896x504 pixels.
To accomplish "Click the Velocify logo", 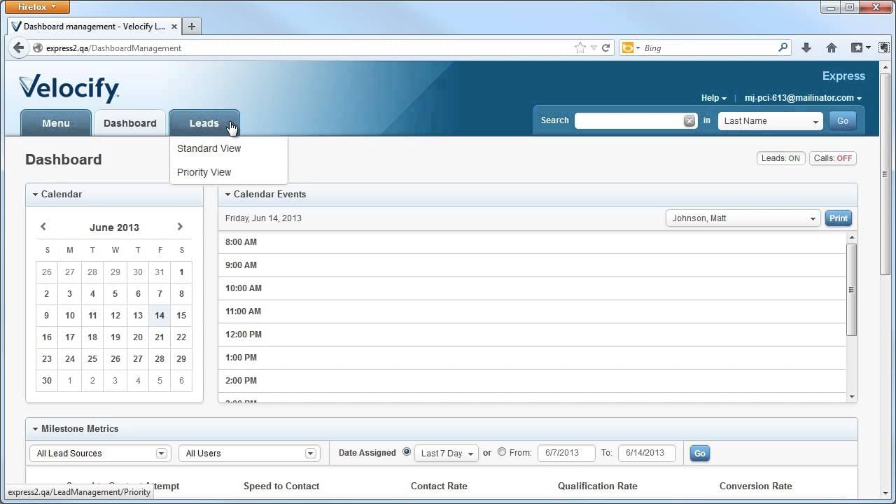I will point(68,87).
